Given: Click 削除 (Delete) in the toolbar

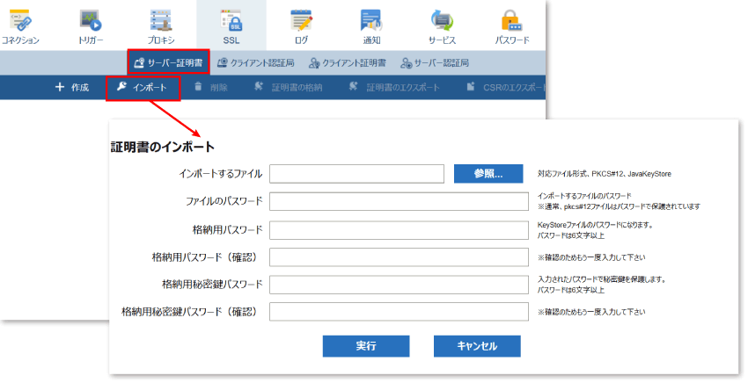Looking at the screenshot, I should coord(211,87).
